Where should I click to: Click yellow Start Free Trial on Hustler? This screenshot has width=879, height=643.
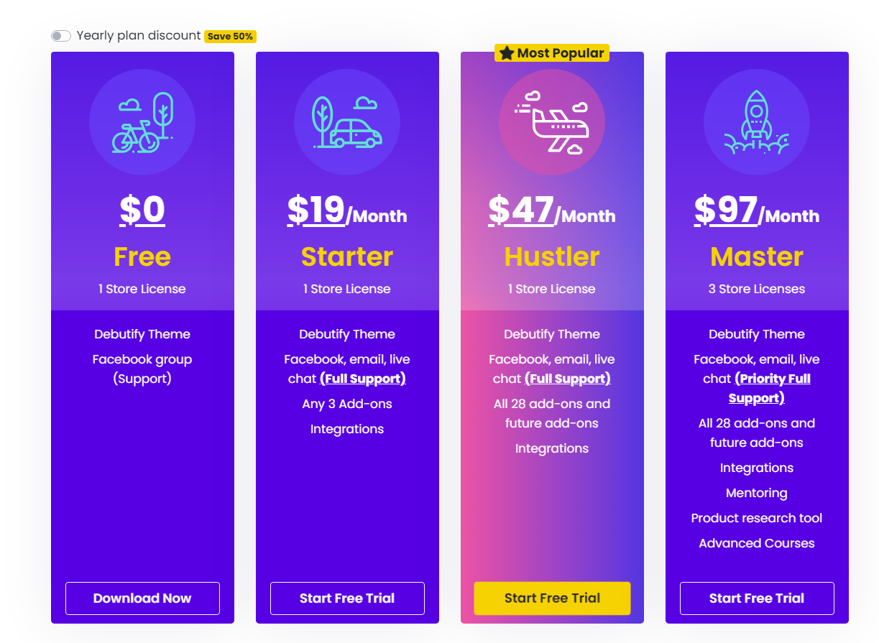tap(552, 598)
